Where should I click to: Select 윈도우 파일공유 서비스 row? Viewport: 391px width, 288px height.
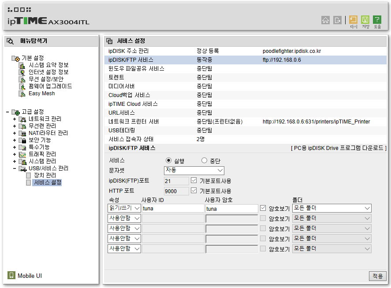[136, 69]
